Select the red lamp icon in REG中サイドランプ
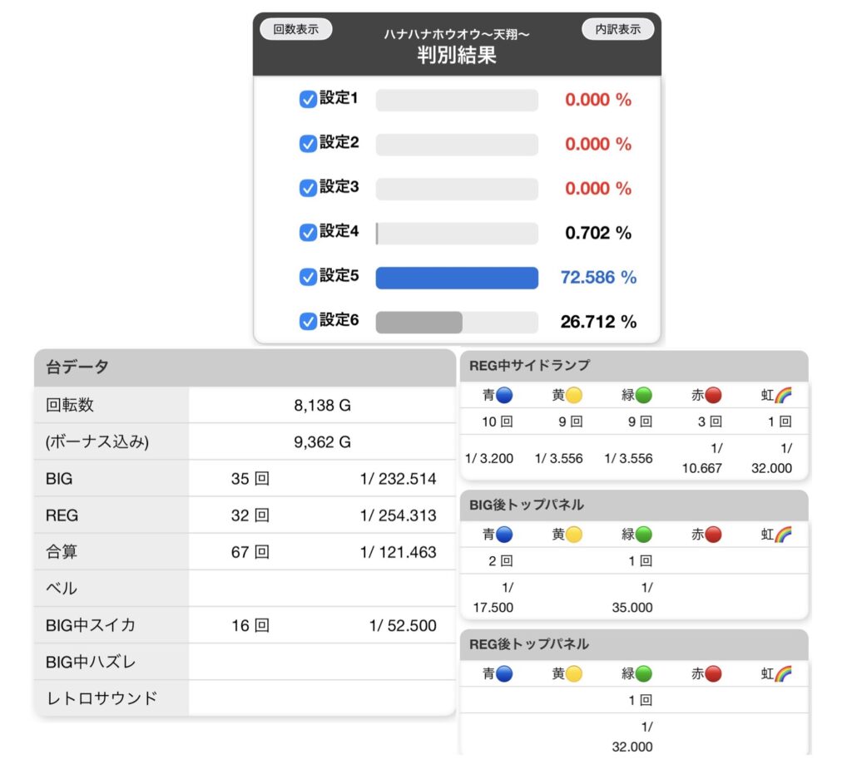The width and height of the screenshot is (852, 774). tap(713, 396)
